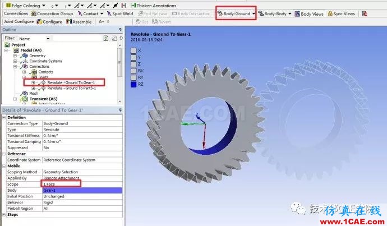Collapse the Definition section
The image size is (387, 226).
tap(4, 117)
